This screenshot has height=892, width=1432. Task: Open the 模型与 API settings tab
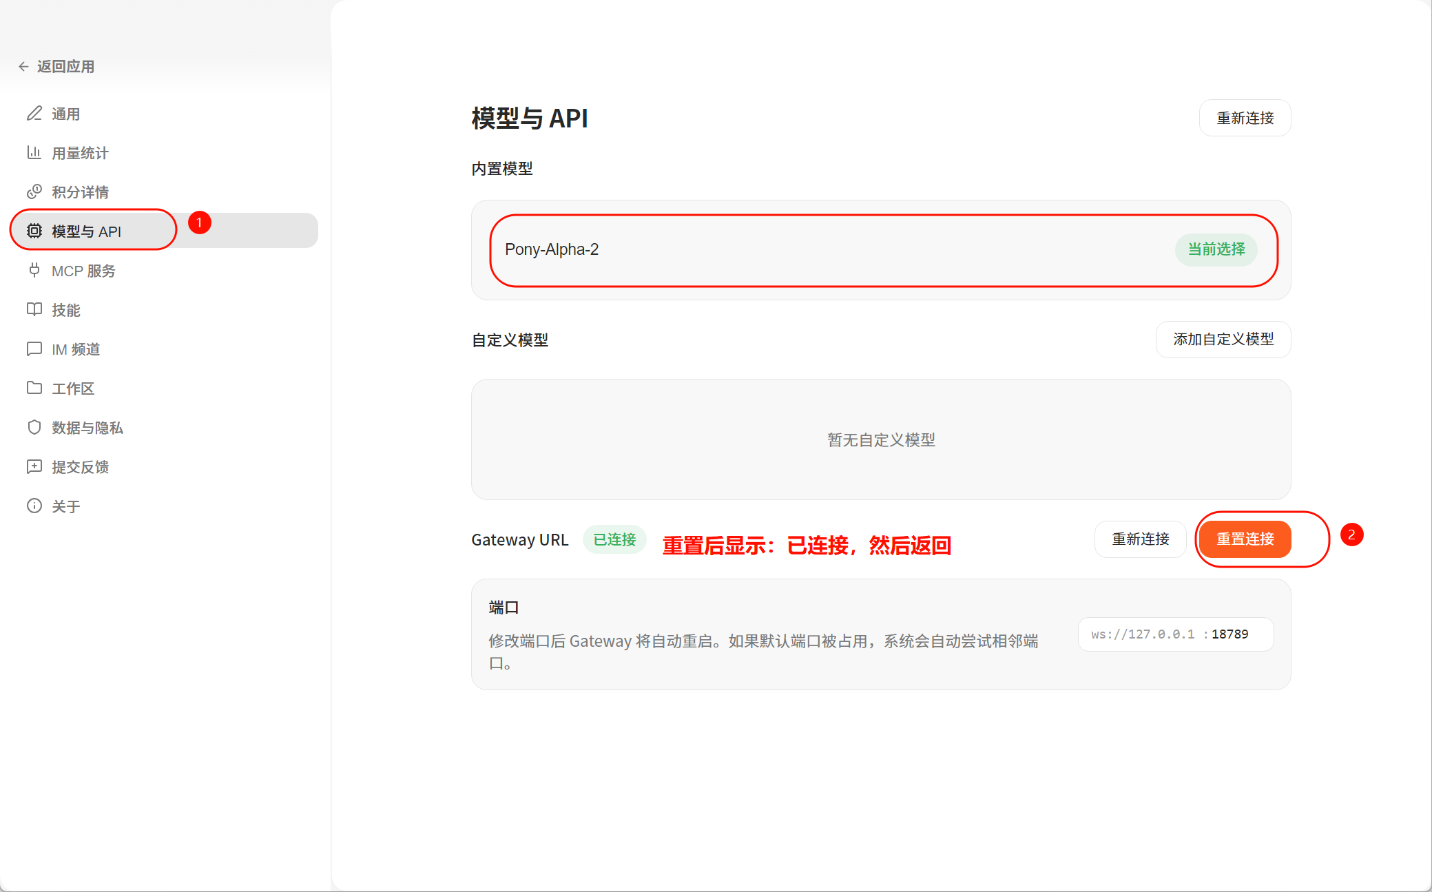[x=86, y=231]
